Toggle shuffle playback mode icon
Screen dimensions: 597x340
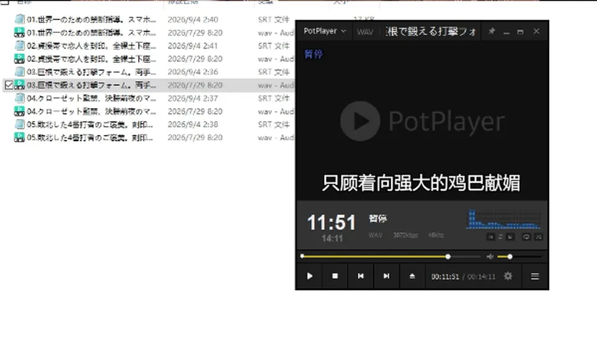tap(539, 237)
